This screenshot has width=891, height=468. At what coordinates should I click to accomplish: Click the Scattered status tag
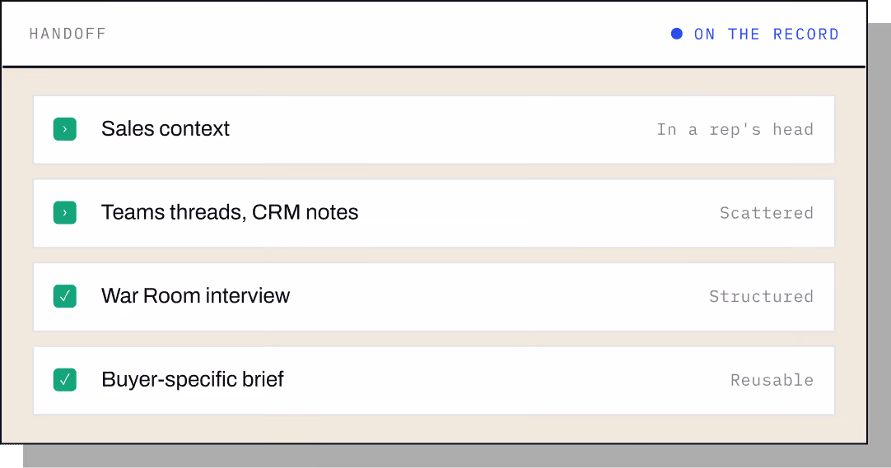767,213
